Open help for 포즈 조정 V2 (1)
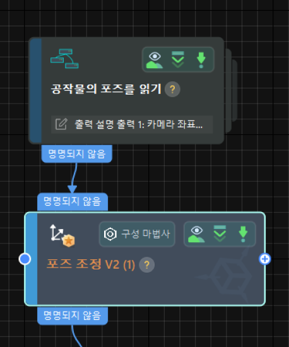 click(x=147, y=265)
